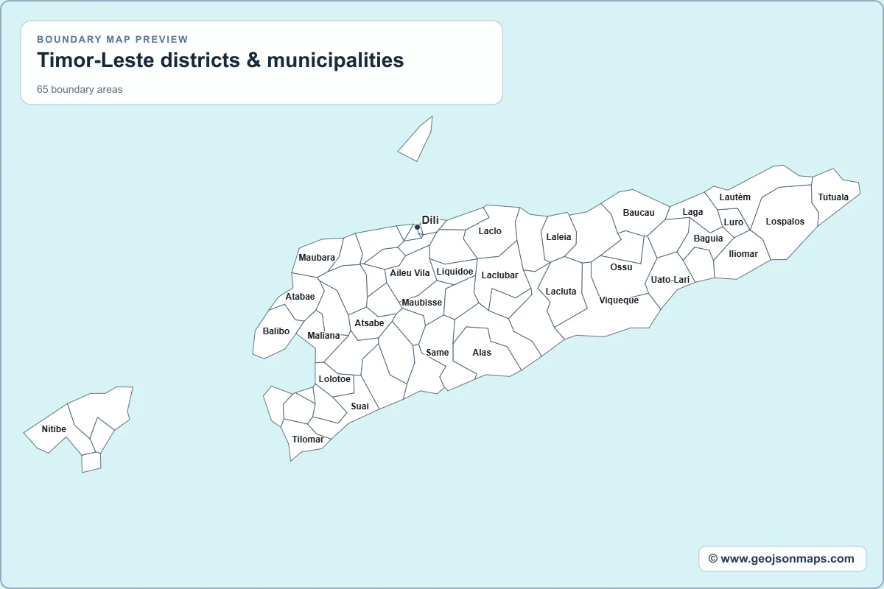Click the Viqueque district label
This screenshot has height=589, width=884.
pyautogui.click(x=619, y=300)
